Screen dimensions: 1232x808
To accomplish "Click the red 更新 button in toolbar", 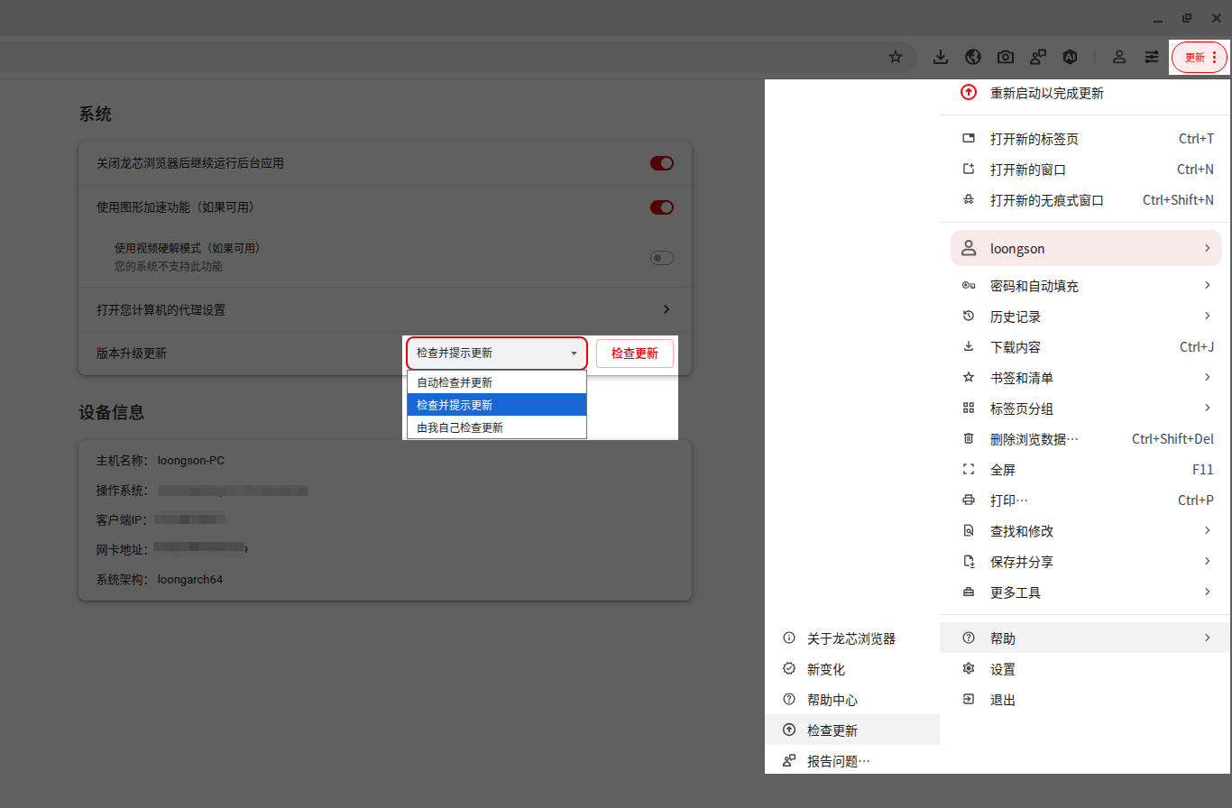I will pos(1199,57).
